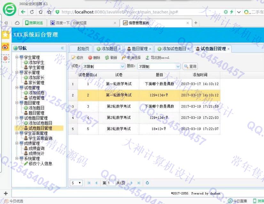Open 家长管理 sub-item in the tree

[x=36, y=83]
